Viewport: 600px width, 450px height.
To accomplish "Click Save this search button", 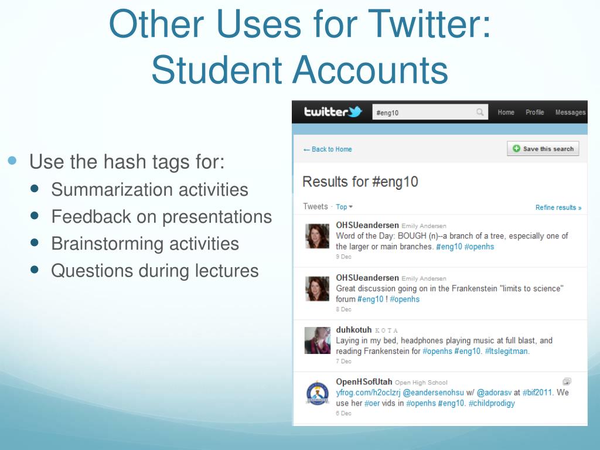I will coord(543,148).
